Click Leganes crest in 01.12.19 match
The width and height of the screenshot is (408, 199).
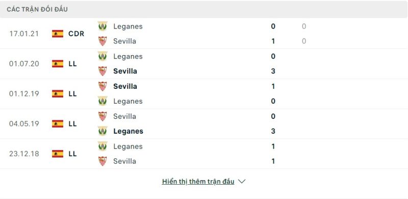pyautogui.click(x=103, y=101)
